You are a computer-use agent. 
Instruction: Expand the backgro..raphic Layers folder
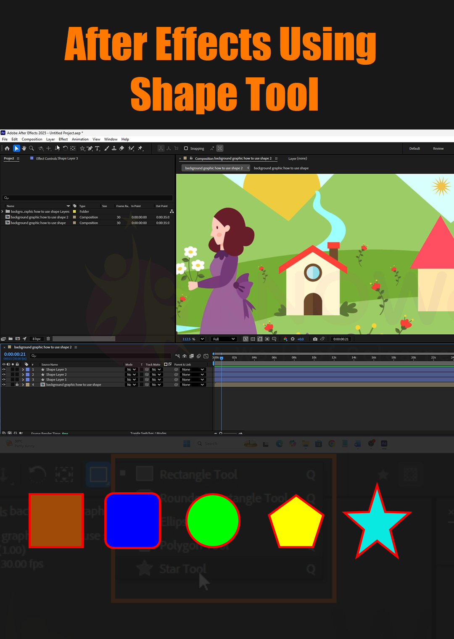click(x=3, y=211)
